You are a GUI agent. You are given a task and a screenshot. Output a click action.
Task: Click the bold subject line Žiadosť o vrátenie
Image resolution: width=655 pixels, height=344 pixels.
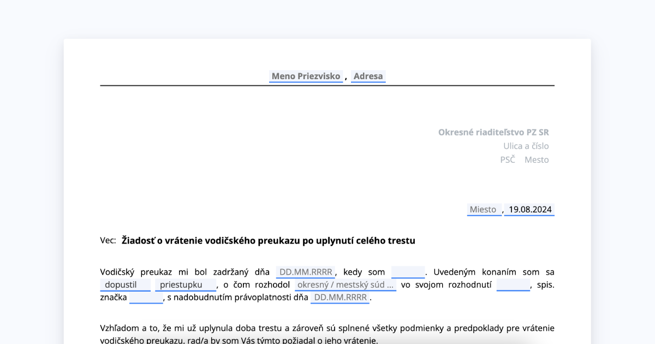click(x=267, y=240)
